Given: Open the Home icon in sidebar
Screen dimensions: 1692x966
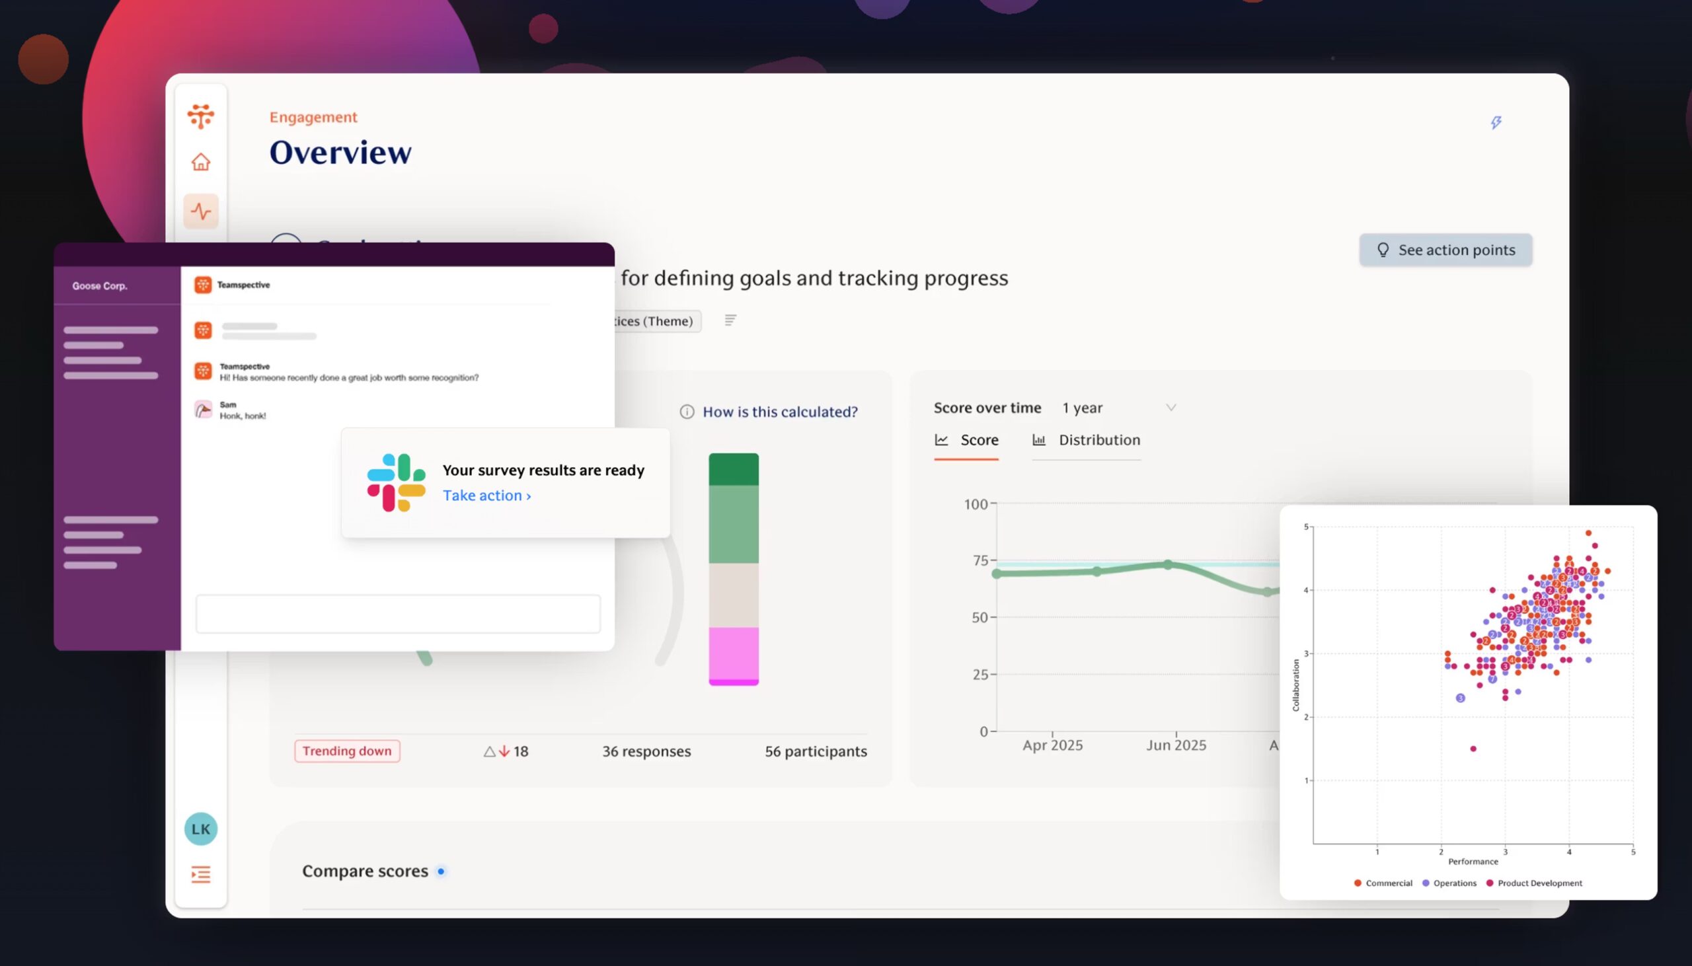Looking at the screenshot, I should (200, 162).
